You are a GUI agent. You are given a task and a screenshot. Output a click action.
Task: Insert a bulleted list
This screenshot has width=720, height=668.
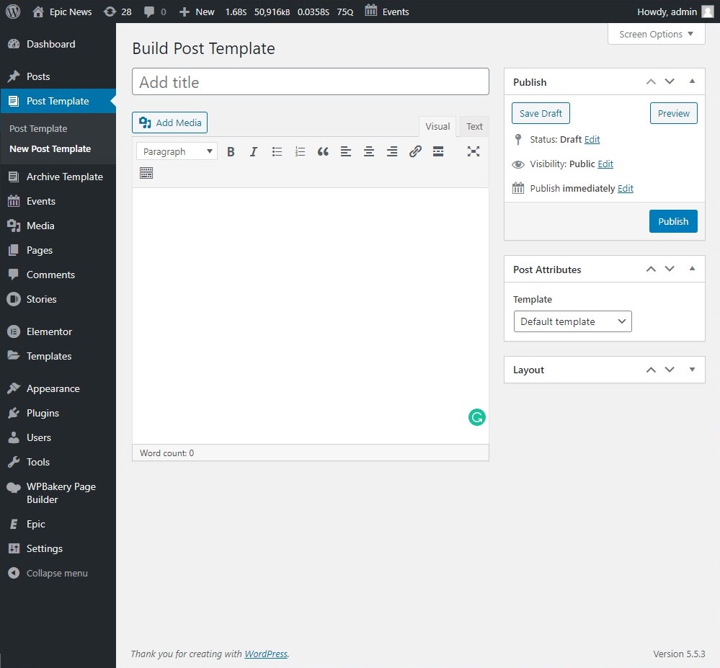pos(277,151)
